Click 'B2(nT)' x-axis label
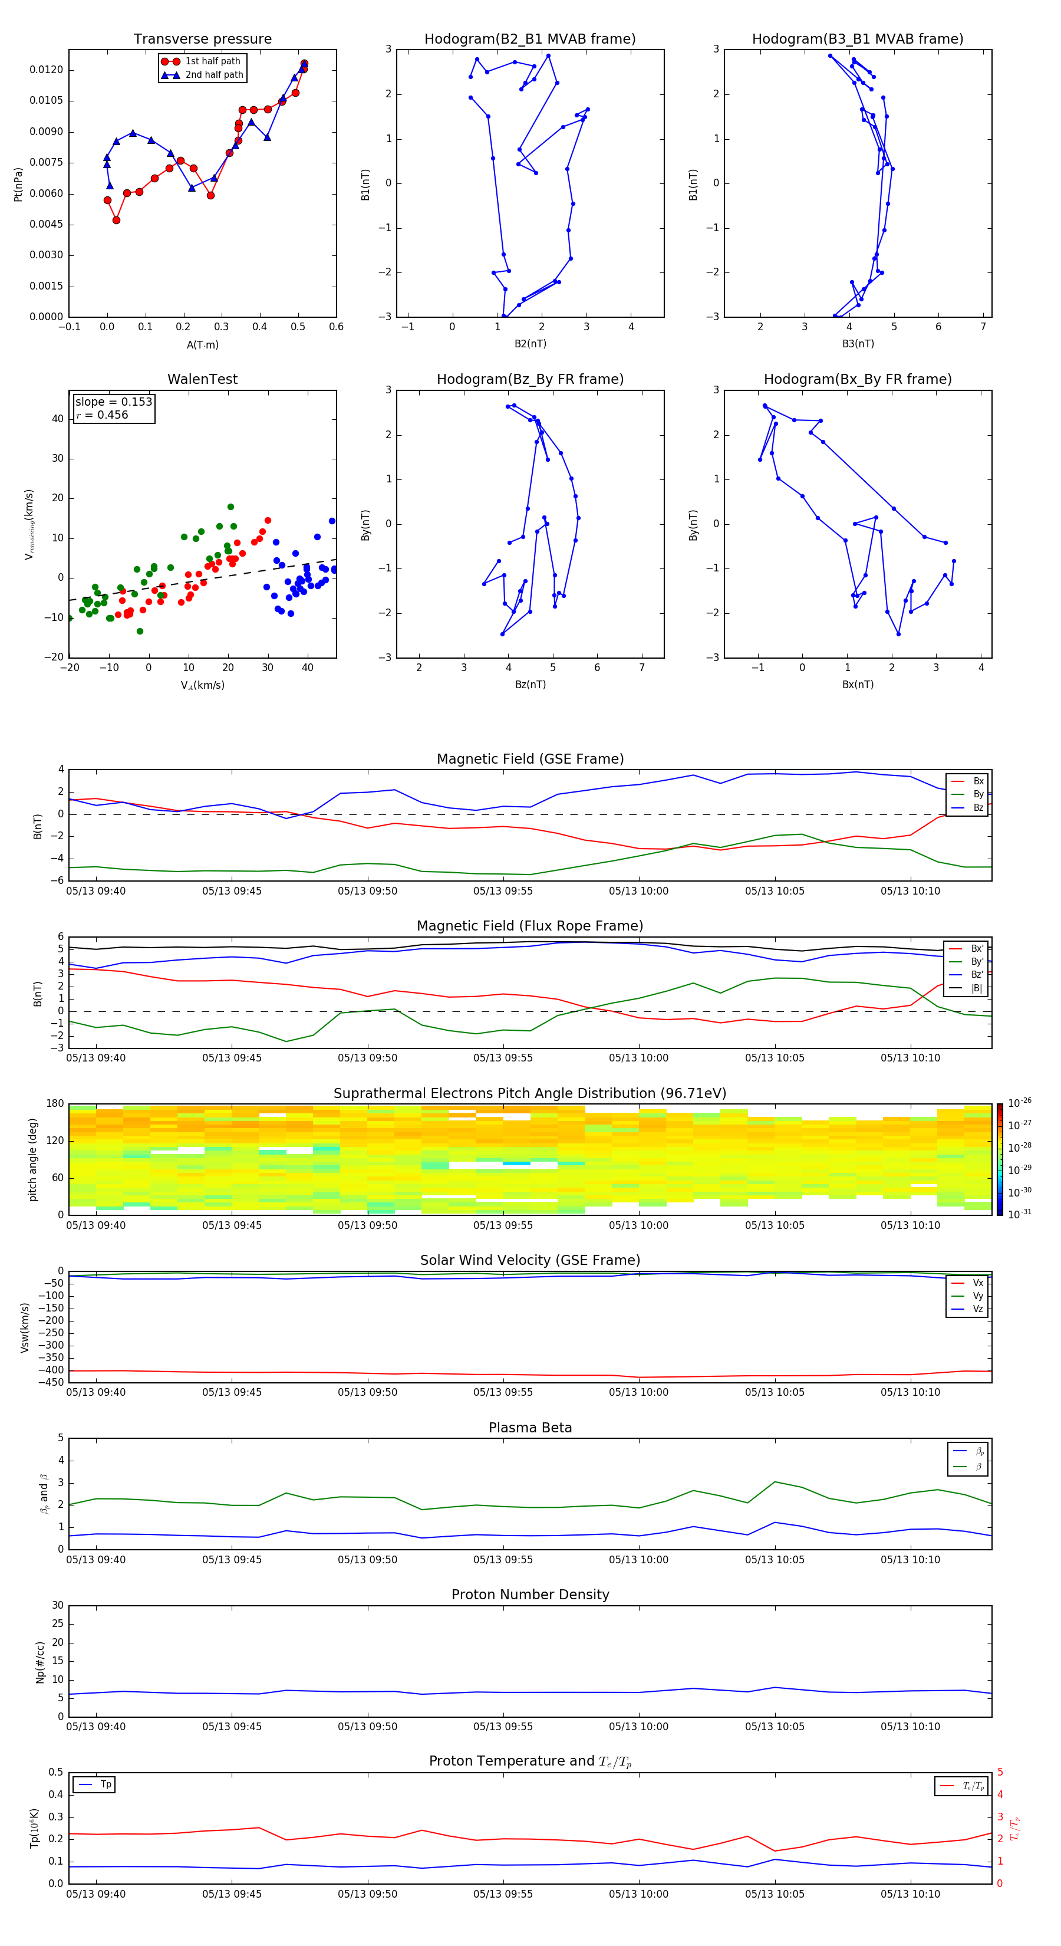1061x1946 pixels. point(530,344)
